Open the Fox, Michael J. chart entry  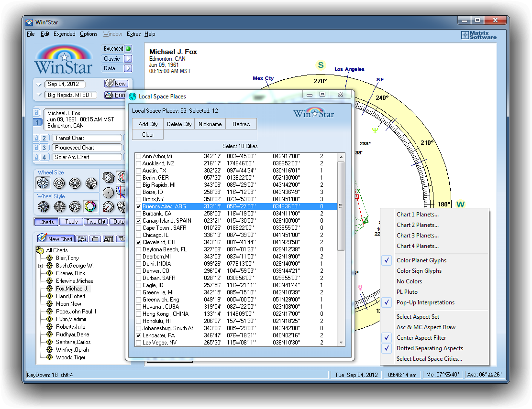71,289
